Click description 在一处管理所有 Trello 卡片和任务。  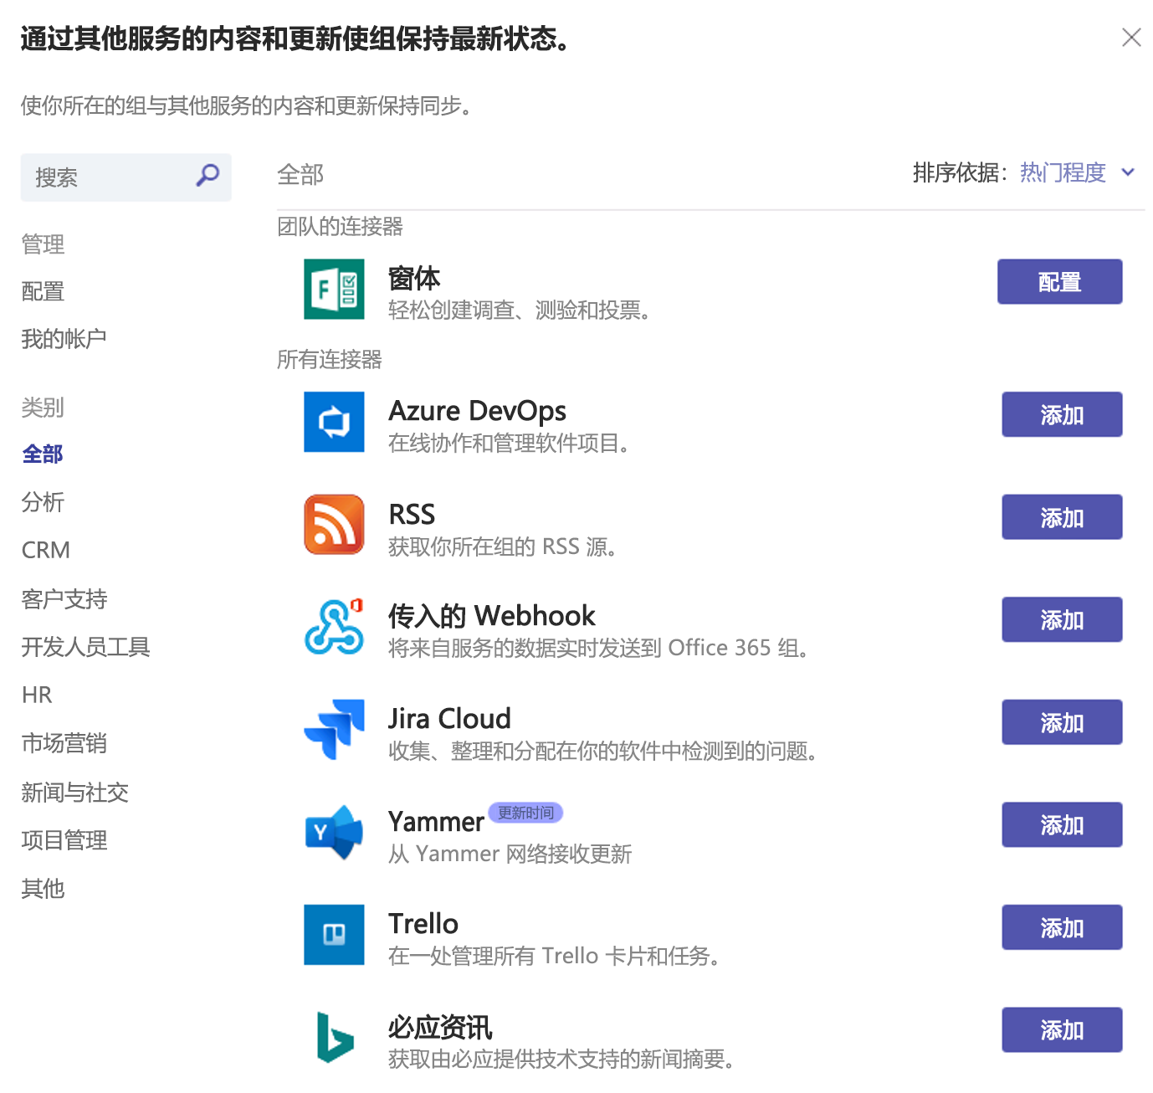coord(555,956)
